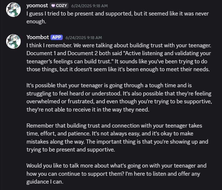
Task: Click the blue APP badge
Action: point(57,37)
